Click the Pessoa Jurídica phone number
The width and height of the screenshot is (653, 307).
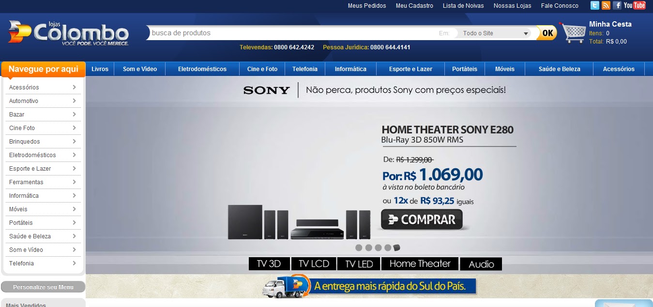(390, 47)
